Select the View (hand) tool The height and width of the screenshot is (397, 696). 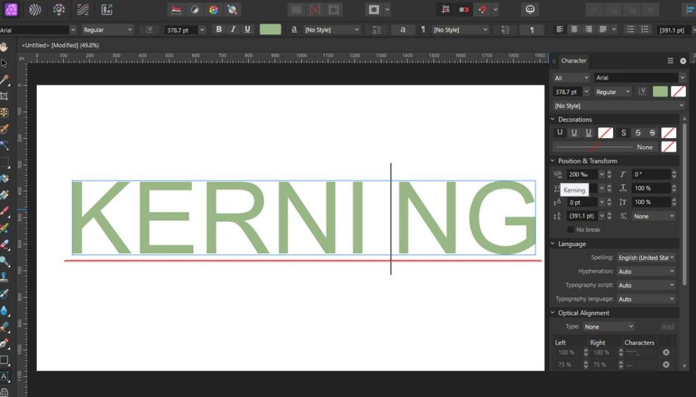coord(5,46)
